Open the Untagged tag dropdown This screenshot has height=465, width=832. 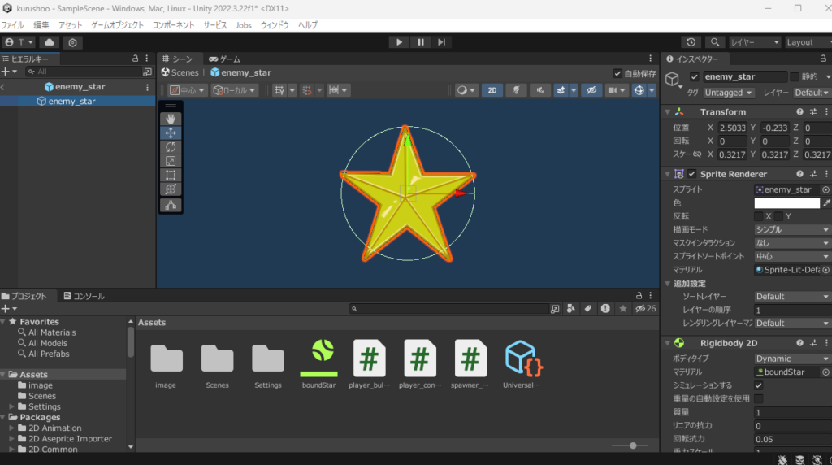pos(729,93)
